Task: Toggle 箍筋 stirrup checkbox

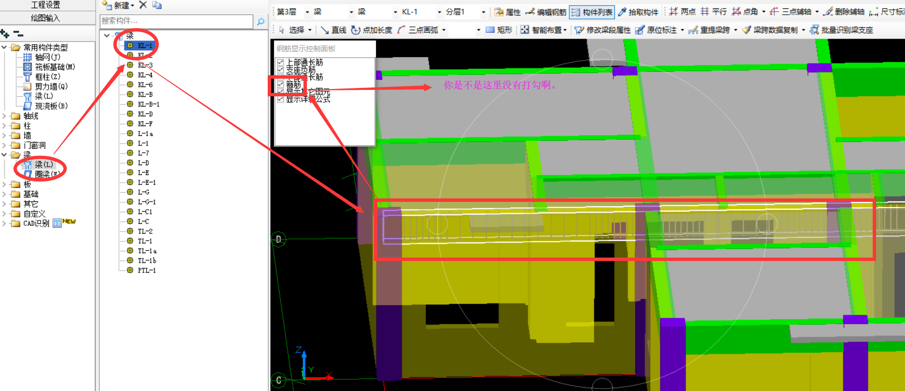Action: (280, 85)
